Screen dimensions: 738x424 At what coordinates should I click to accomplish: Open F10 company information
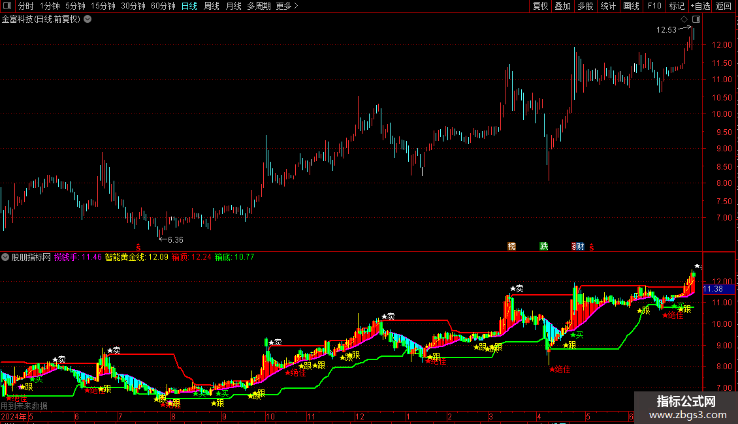pos(654,6)
